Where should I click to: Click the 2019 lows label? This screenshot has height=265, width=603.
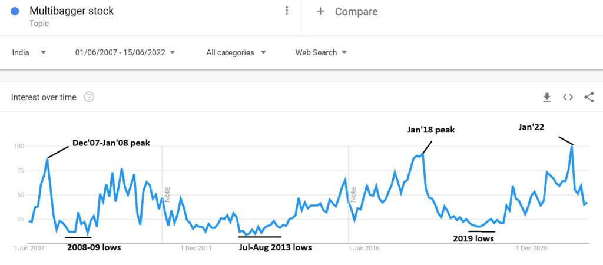(x=474, y=238)
